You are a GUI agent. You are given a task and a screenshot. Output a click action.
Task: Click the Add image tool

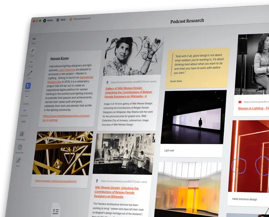[22, 134]
